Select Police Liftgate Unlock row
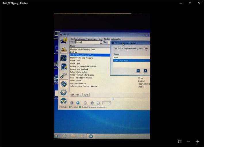The width and height of the screenshot is (230, 147). [90, 72]
